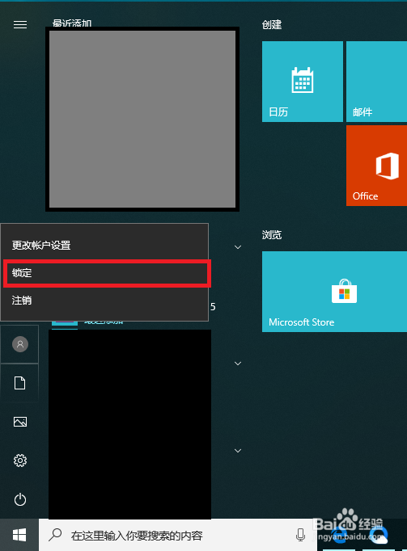
Task: Click the Windows Start button
Action: [19, 535]
